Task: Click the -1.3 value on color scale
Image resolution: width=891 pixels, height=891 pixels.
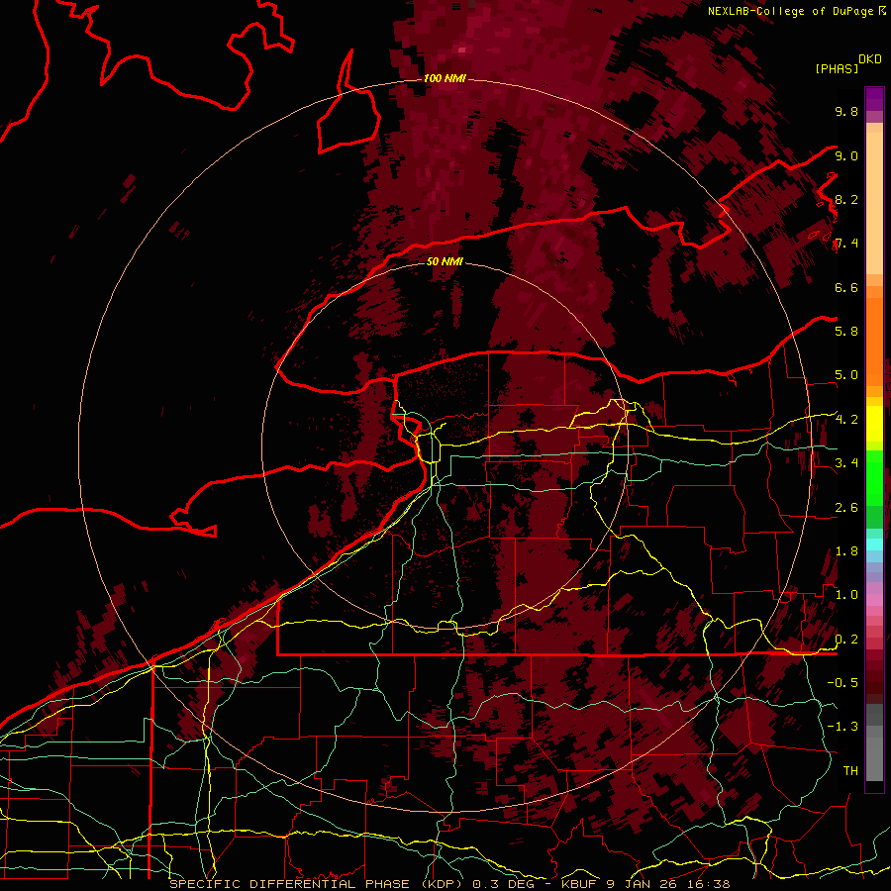Action: click(842, 727)
